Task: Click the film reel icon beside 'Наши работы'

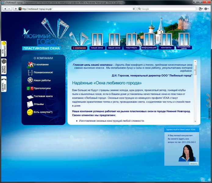Action: click(30, 80)
